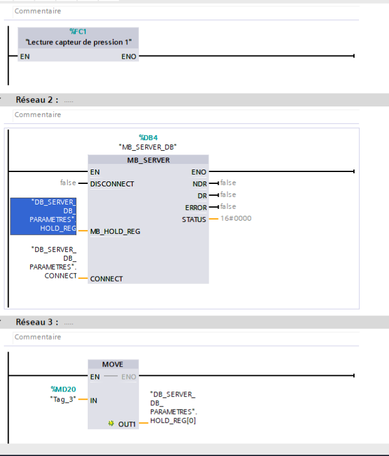
Task: Click the "Tag_3" operand at MOVE IN
Action: (x=63, y=399)
